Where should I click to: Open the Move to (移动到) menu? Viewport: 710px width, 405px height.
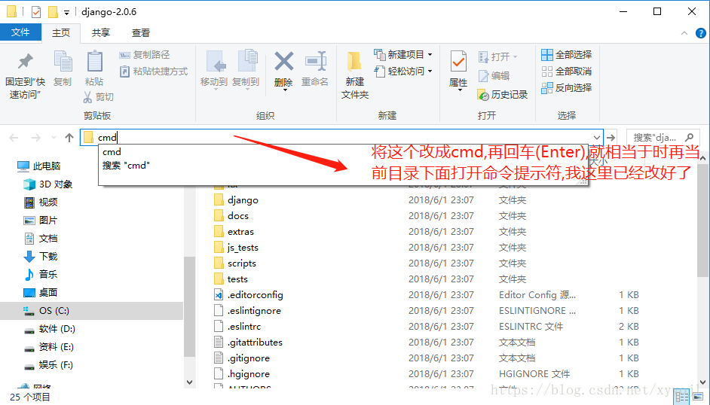pyautogui.click(x=214, y=69)
